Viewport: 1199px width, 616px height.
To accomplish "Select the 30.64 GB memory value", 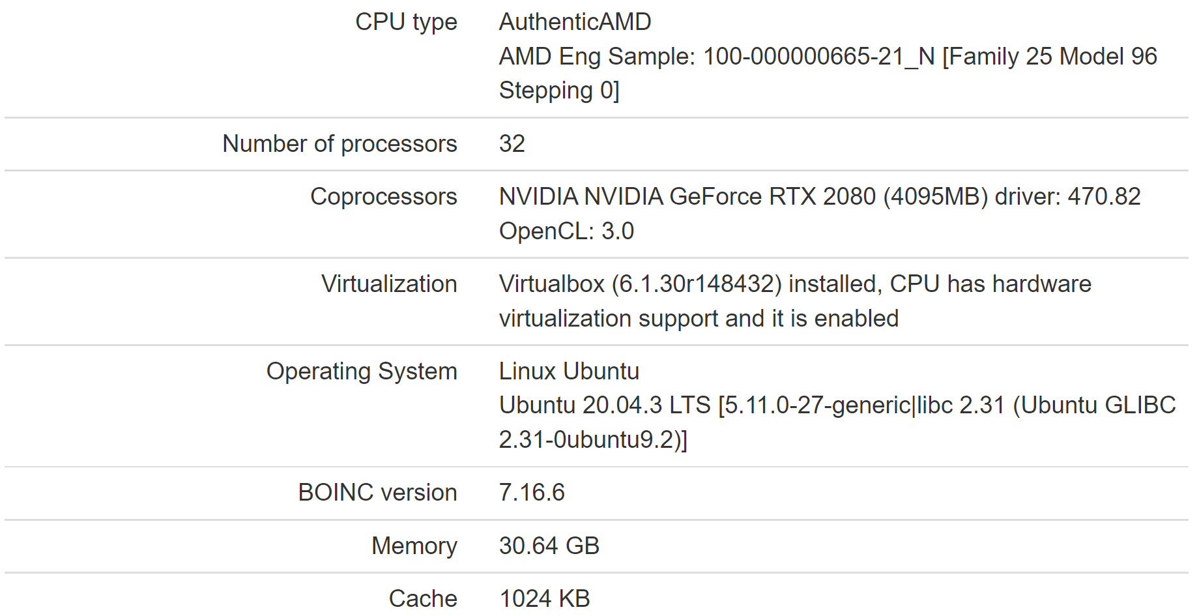I will [549, 546].
